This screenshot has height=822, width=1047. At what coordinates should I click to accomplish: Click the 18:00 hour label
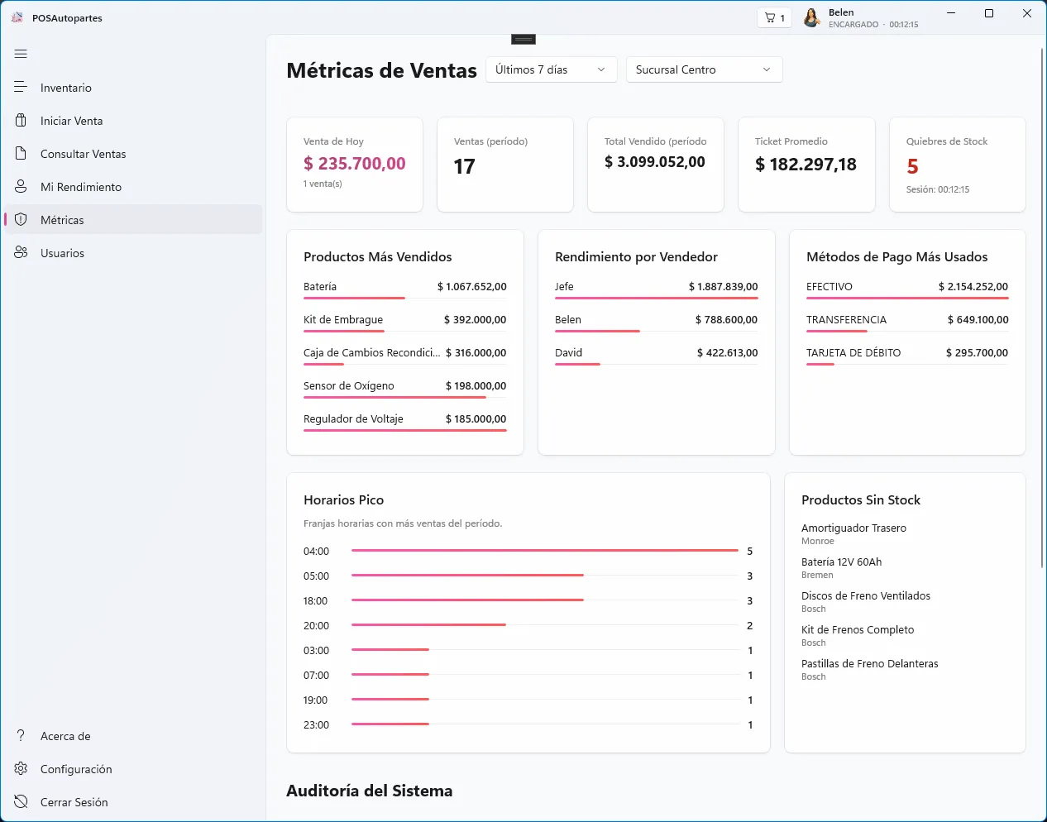(315, 601)
